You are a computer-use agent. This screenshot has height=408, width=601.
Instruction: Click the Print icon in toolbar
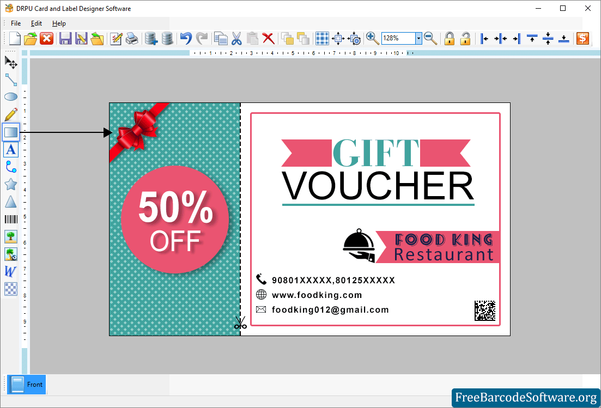(x=132, y=38)
